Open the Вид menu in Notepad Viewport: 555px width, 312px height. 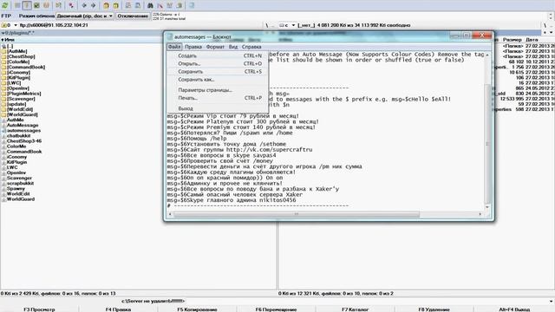click(233, 47)
